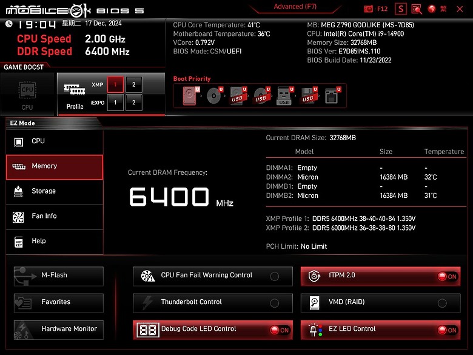The height and width of the screenshot is (355, 473).
Task: Click the MB MEG Z790 GODLIKE text
Action: tap(360, 25)
